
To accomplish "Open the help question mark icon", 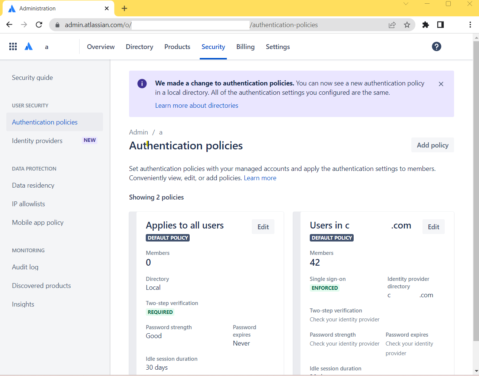I will (437, 46).
